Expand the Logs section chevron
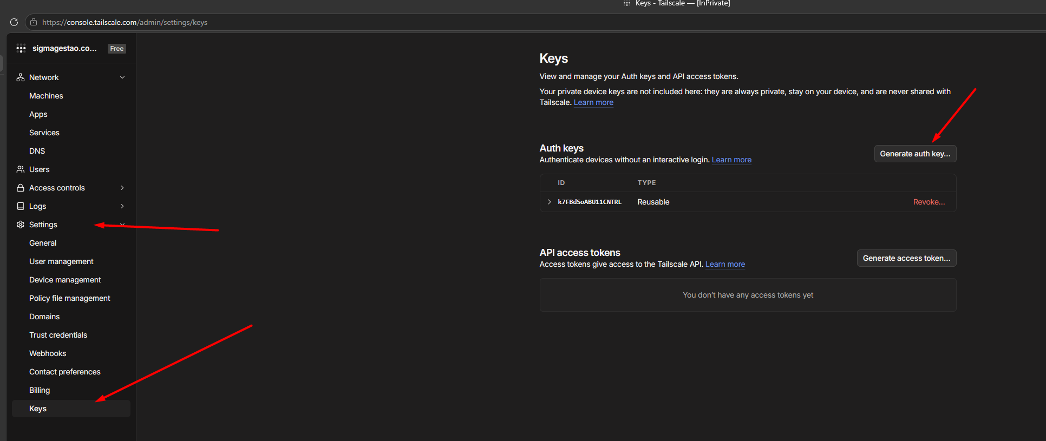The height and width of the screenshot is (441, 1046). [x=122, y=206]
